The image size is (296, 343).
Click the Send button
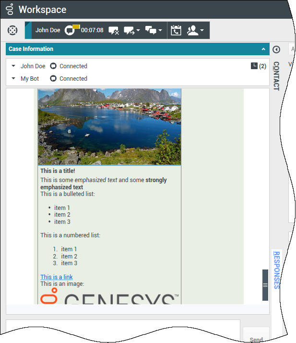[x=256, y=339]
